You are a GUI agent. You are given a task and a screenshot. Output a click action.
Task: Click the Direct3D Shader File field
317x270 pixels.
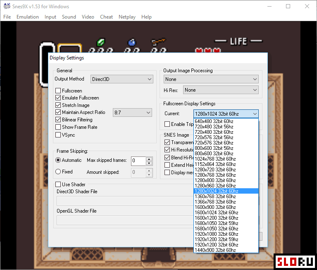click(125, 201)
